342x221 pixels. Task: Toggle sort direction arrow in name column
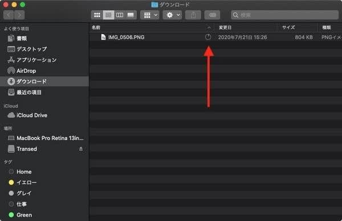tap(209, 28)
